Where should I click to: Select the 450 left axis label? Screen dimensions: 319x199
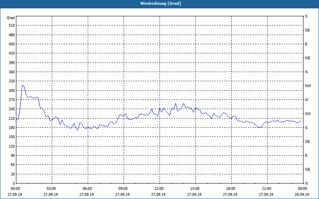pyautogui.click(x=12, y=44)
